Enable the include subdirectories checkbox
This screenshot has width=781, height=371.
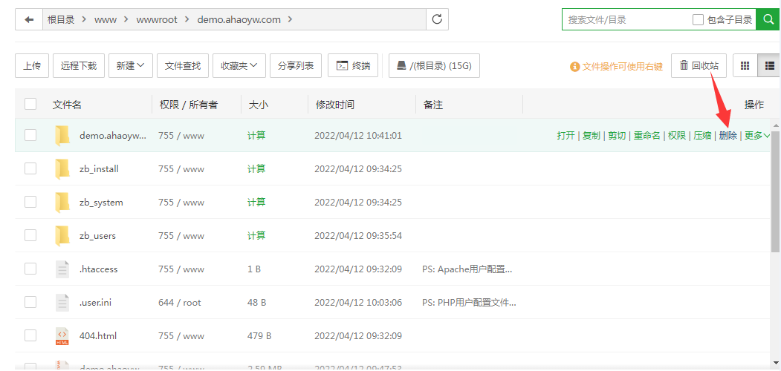tap(698, 20)
